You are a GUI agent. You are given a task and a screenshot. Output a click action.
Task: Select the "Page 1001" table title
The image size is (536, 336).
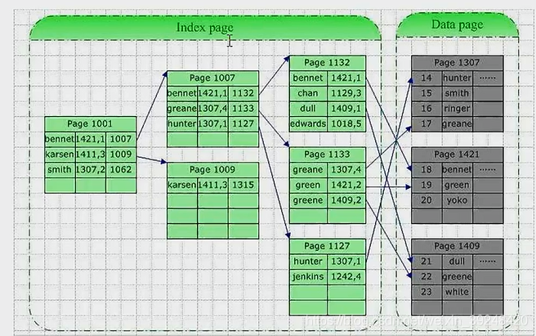(x=90, y=124)
